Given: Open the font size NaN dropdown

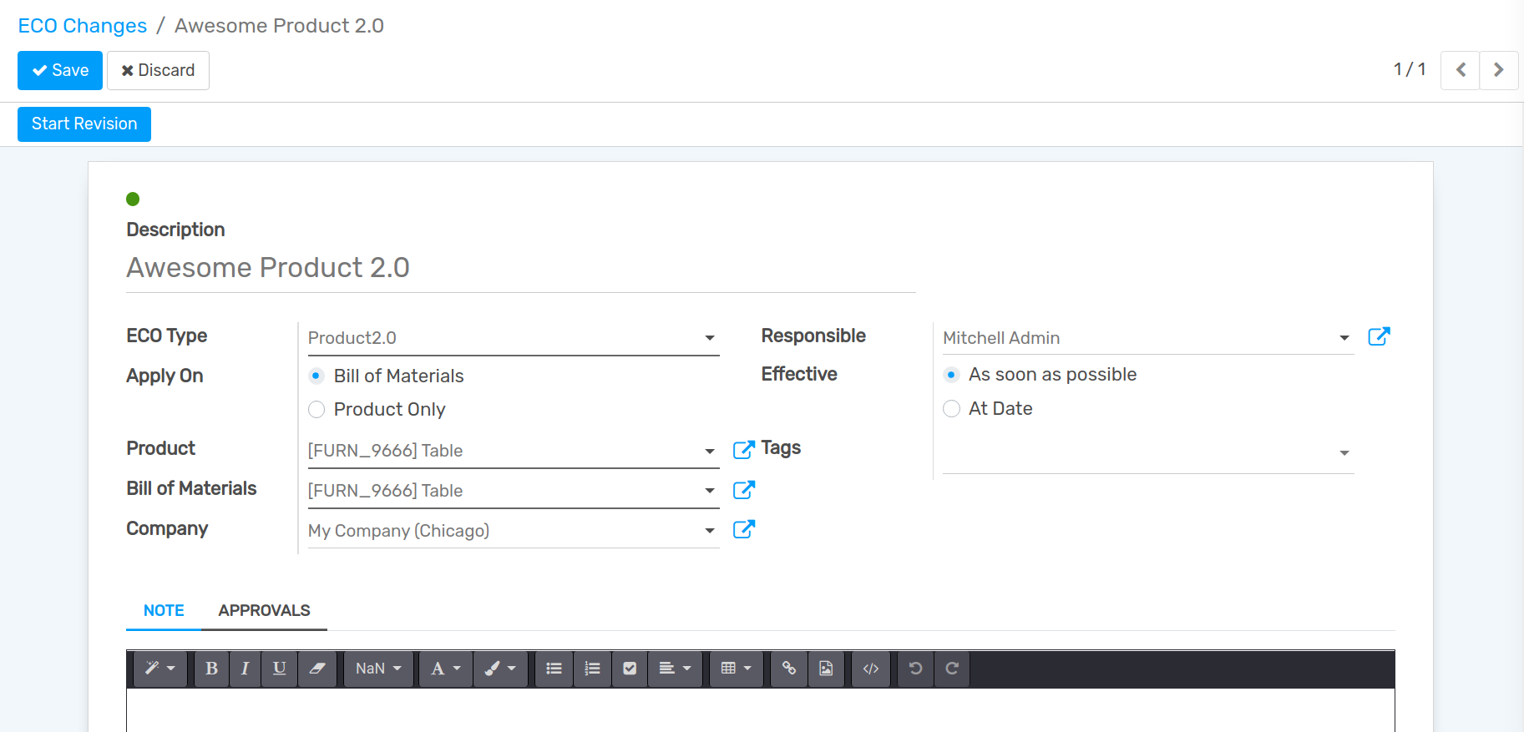Looking at the screenshot, I should point(378,669).
